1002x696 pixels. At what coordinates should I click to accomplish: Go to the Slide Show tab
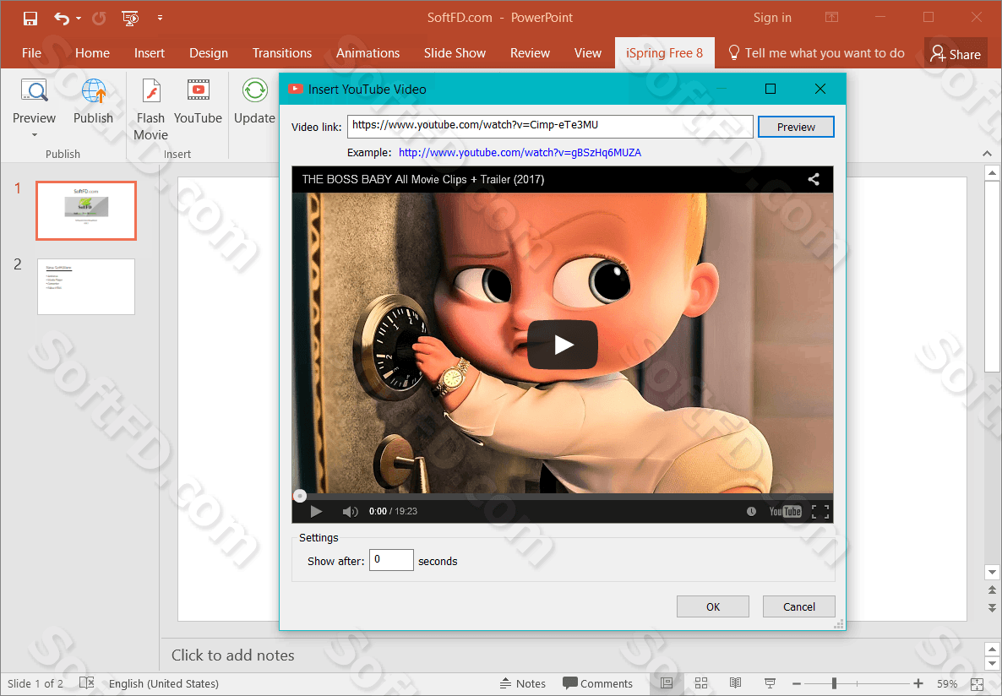pos(455,53)
